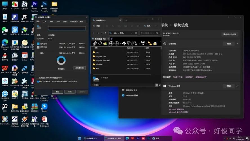This screenshot has height=141, width=250.
Task: Open the FSCapture desktop icon
Action: click(15, 6)
